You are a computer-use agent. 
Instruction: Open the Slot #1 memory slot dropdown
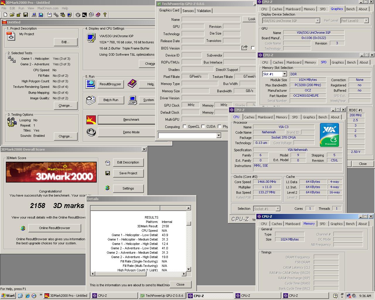(x=284, y=74)
